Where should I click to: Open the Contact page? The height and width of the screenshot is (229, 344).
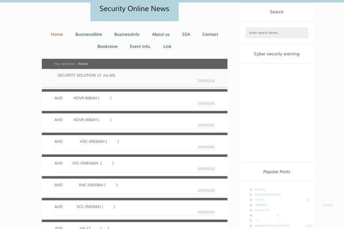[x=210, y=34]
